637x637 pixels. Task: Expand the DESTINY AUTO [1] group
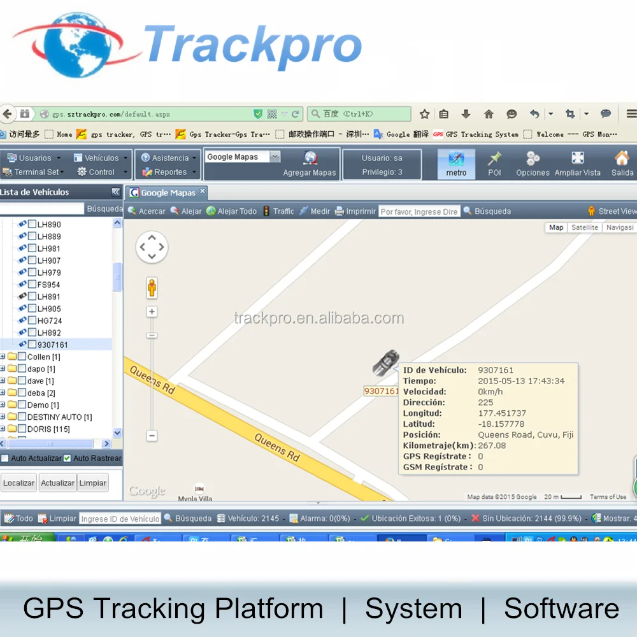pyautogui.click(x=3, y=417)
